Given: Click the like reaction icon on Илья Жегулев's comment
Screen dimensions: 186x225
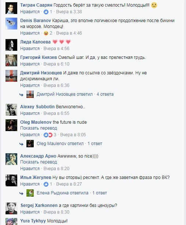Looking at the screenshot, I should (x=46, y=184).
